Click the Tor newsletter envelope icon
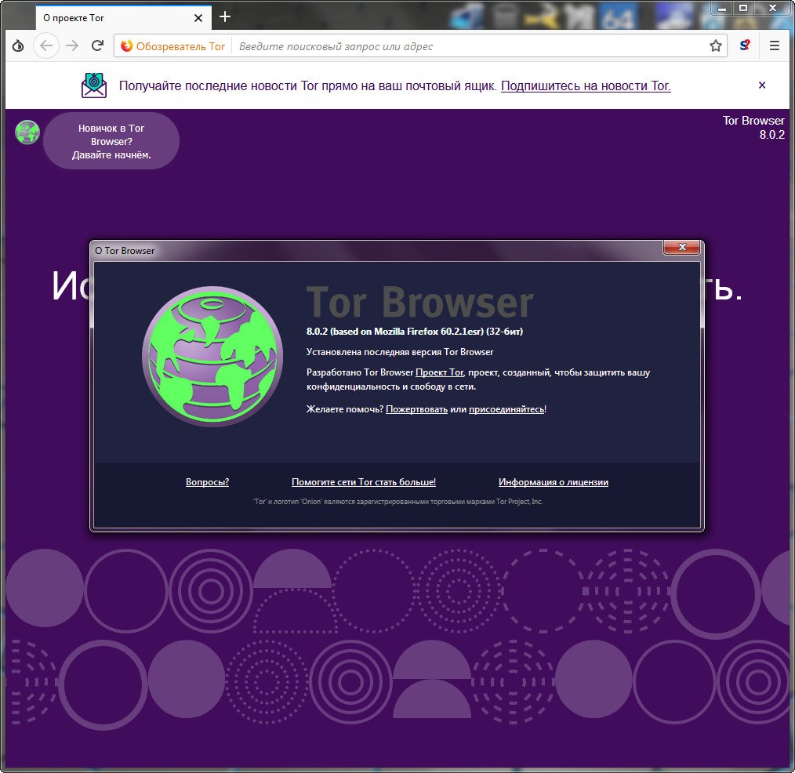Viewport: 795px width, 773px height. coord(94,85)
